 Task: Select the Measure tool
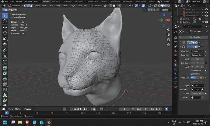tap(5, 56)
